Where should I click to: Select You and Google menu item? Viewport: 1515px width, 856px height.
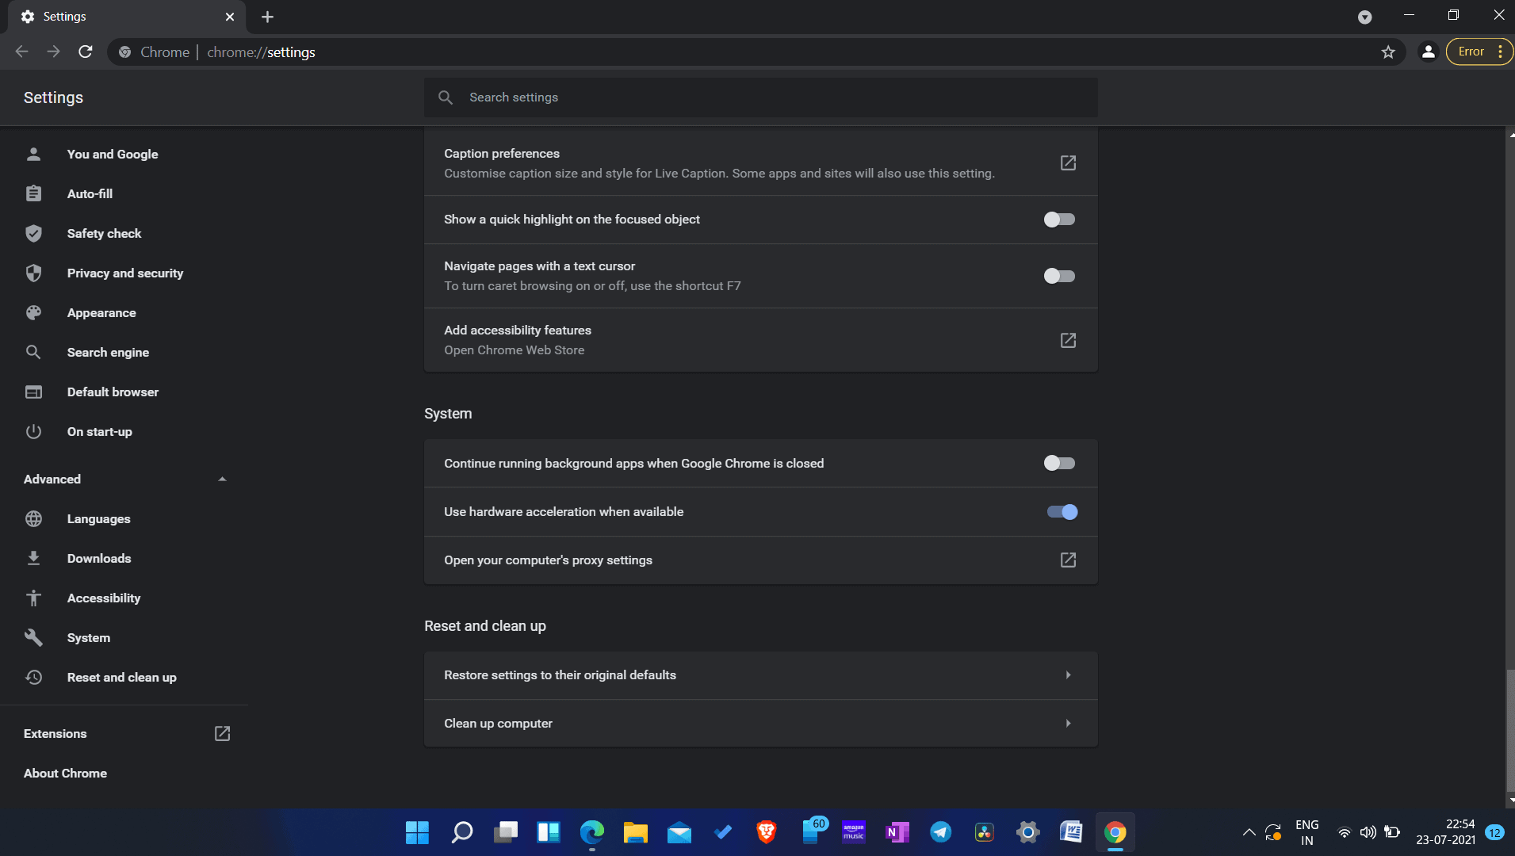pos(113,154)
